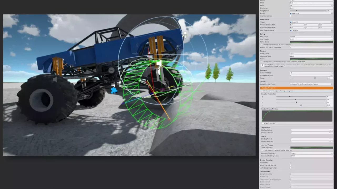Click Pacejka B value field
337x189 pixels.
330,97
